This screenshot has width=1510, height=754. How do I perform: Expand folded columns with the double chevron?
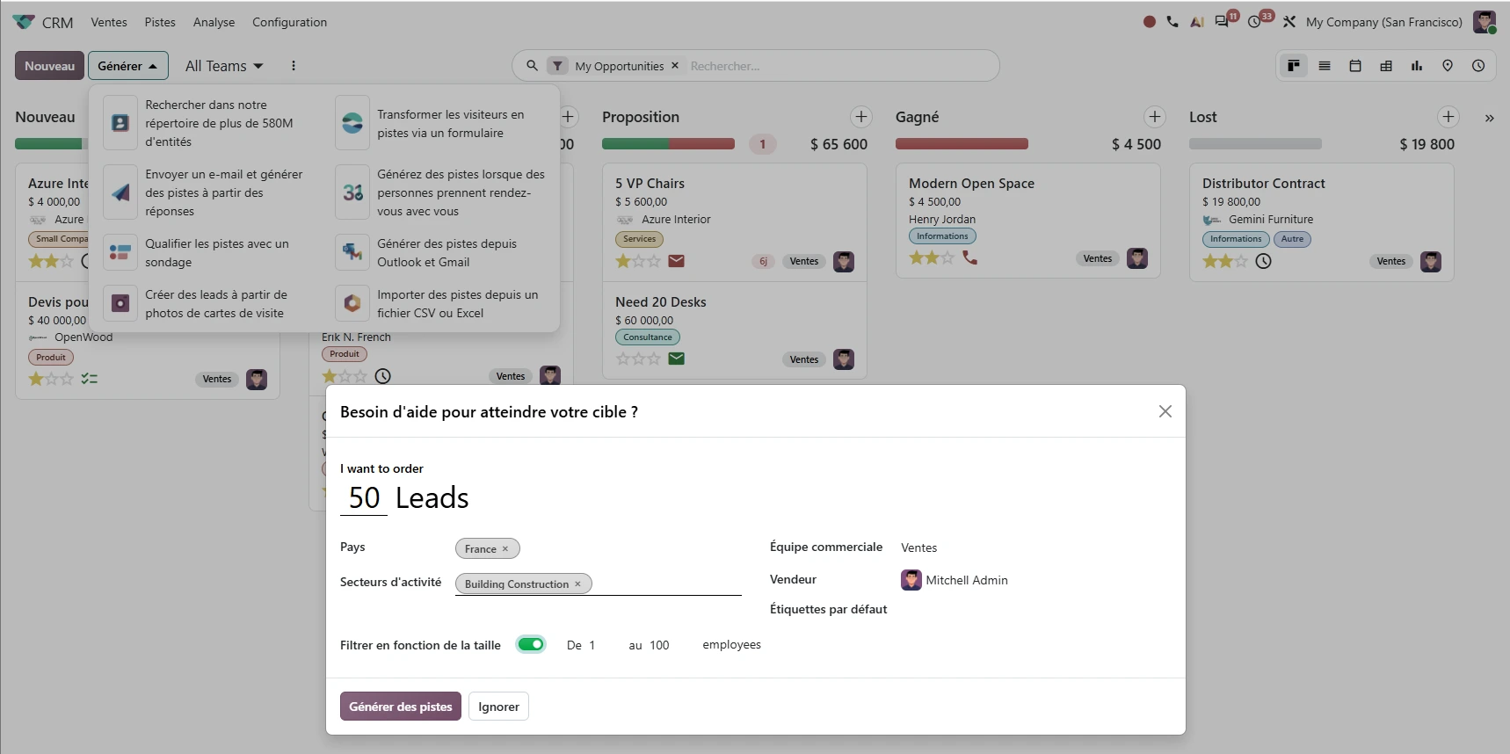[x=1489, y=118]
